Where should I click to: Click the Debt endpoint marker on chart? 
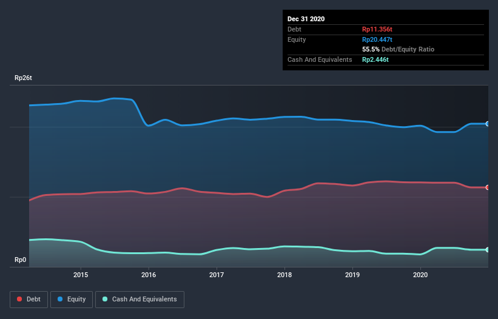[487, 187]
